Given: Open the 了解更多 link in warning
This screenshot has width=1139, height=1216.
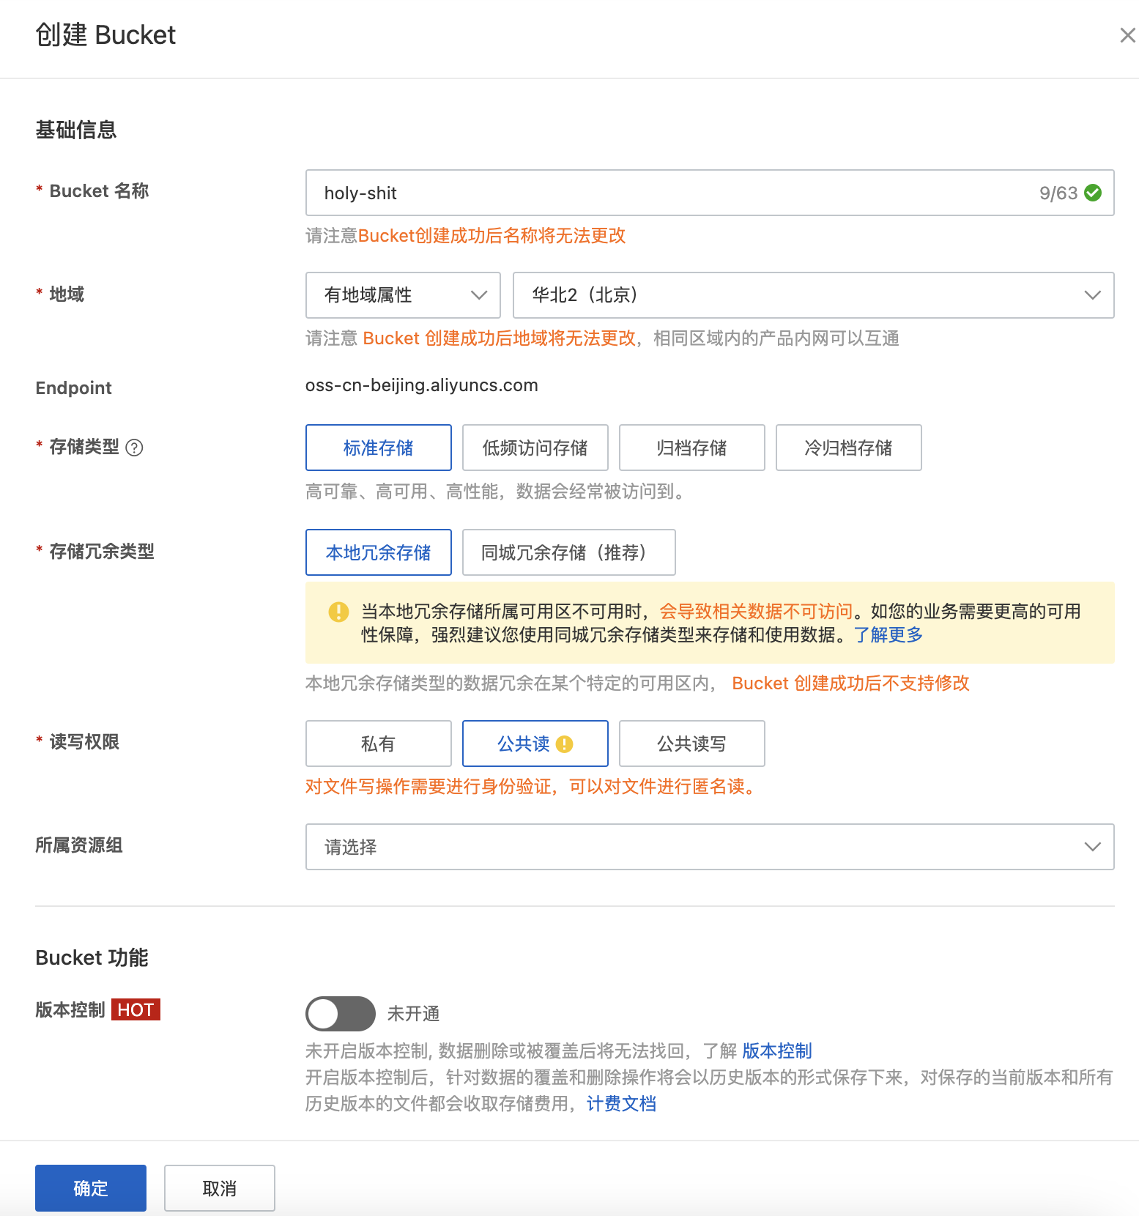Looking at the screenshot, I should (888, 635).
